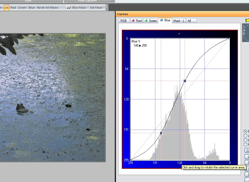
Task: Choose Green in the mask toolbar
Action: click(22, 8)
